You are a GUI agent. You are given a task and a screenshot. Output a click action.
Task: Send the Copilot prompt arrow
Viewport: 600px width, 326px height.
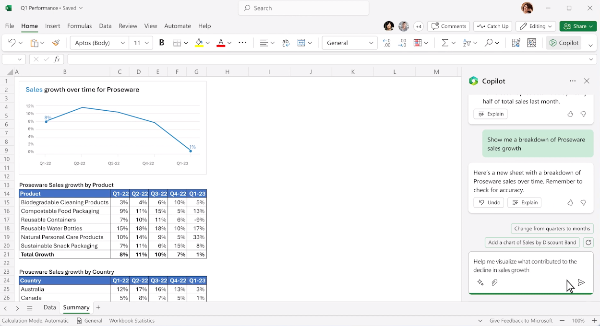click(581, 283)
